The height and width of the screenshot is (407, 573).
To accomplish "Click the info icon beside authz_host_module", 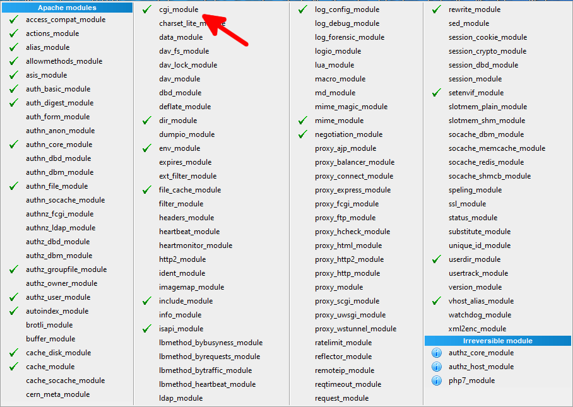I will pyautogui.click(x=436, y=367).
